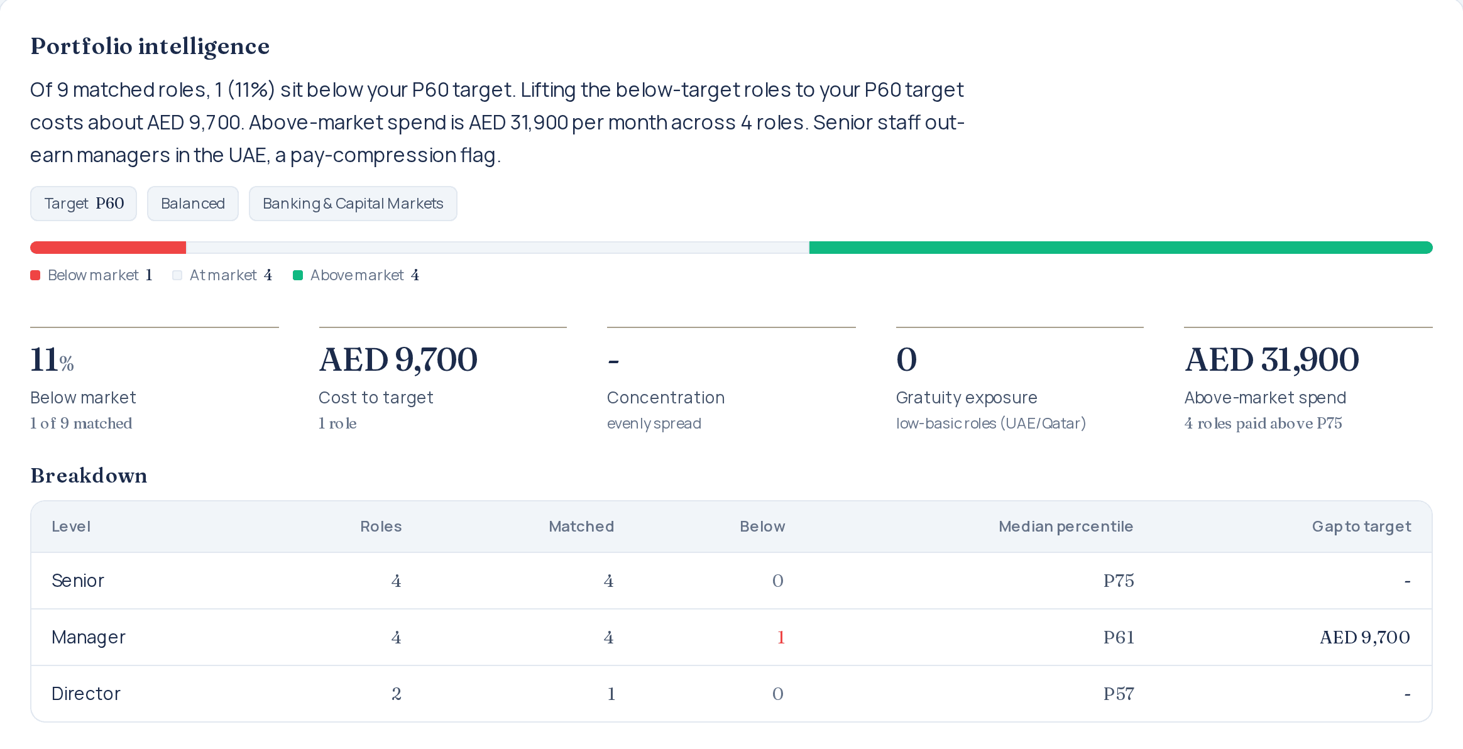Click the Below value 0 in Senior row
Image resolution: width=1463 pixels, height=749 pixels.
tap(778, 581)
